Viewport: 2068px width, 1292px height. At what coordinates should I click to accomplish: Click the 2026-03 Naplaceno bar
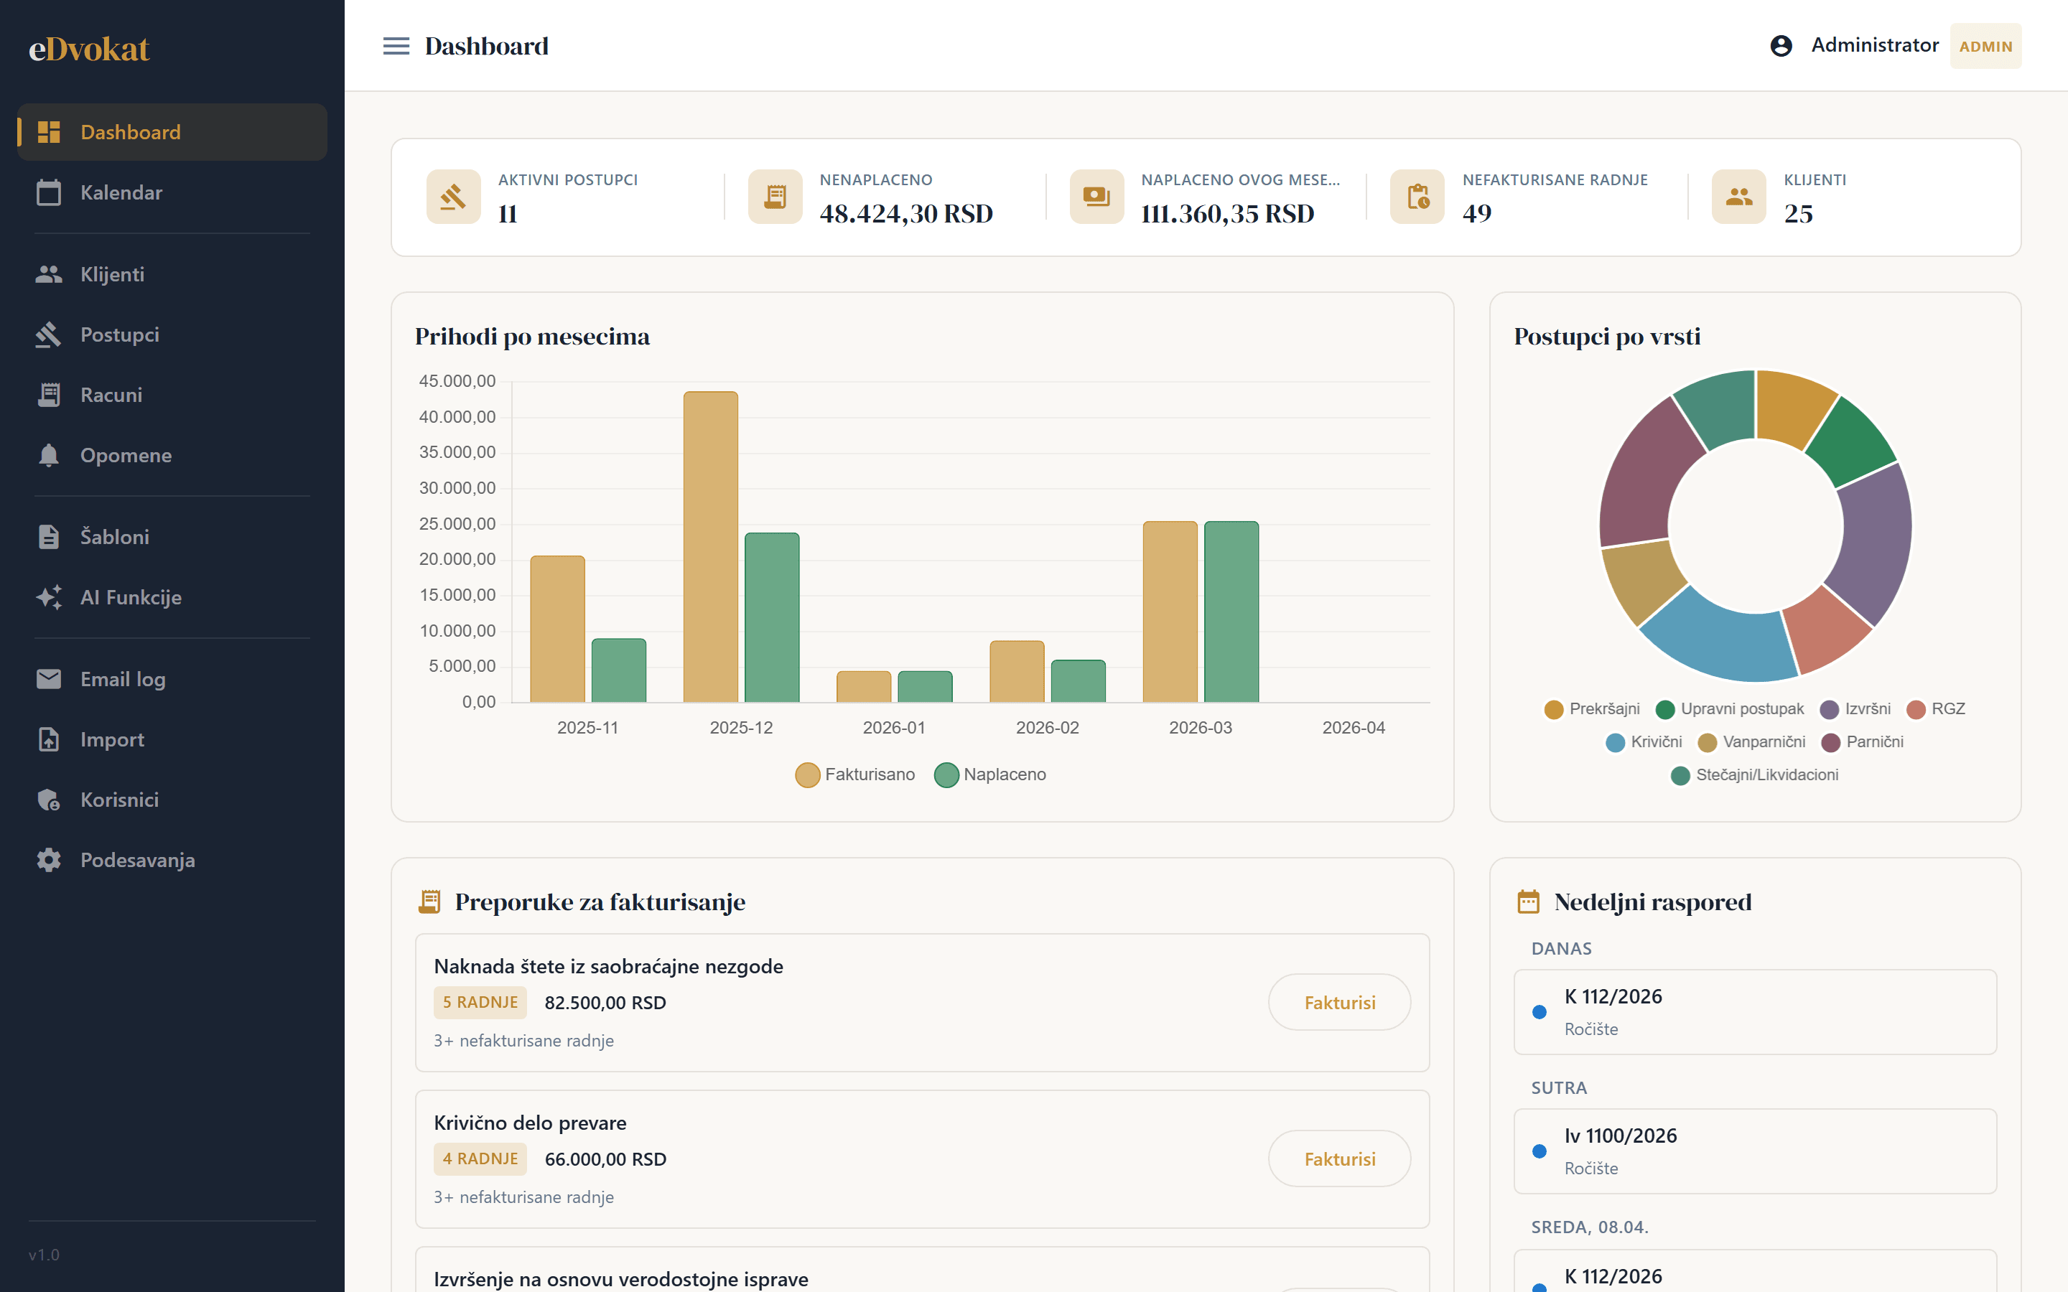point(1231,612)
